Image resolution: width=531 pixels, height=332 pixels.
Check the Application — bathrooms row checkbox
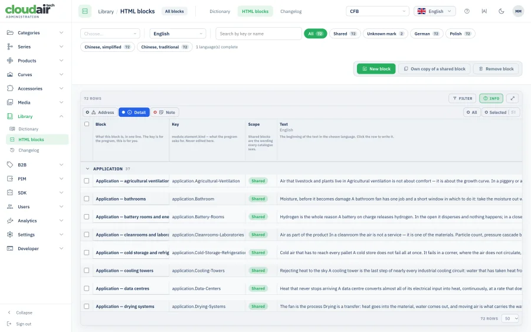pos(87,199)
